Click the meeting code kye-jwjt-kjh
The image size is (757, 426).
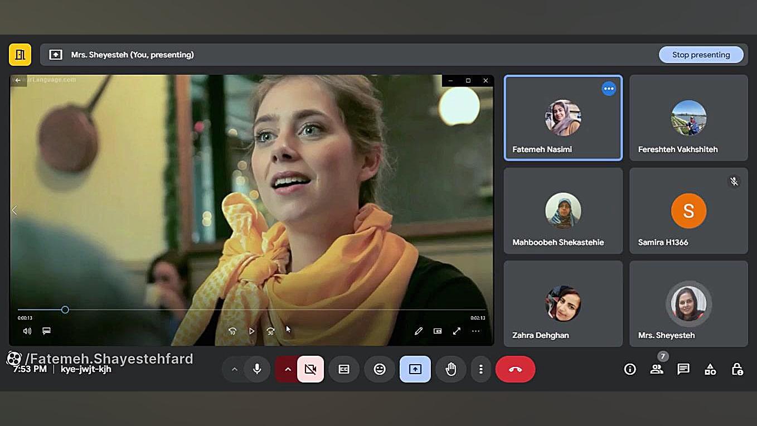pyautogui.click(x=86, y=369)
